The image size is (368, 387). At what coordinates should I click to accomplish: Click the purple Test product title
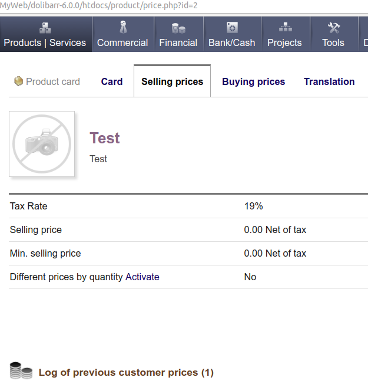click(105, 138)
